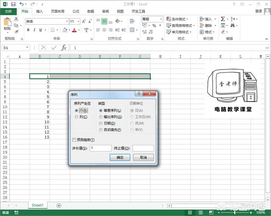Expand the number format 常规 dropdown
This screenshot has width=271, height=216.
pos(161,19)
